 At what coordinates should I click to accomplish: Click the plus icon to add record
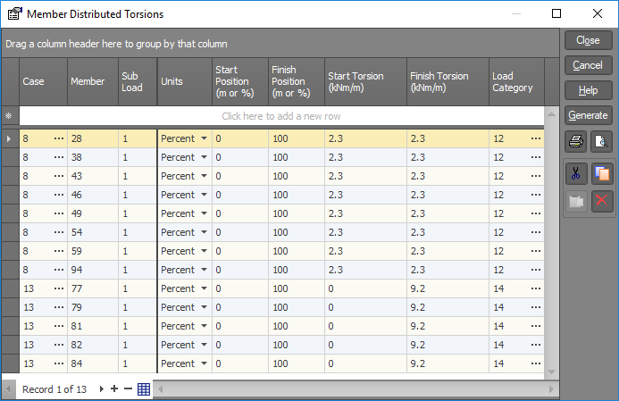coord(114,389)
